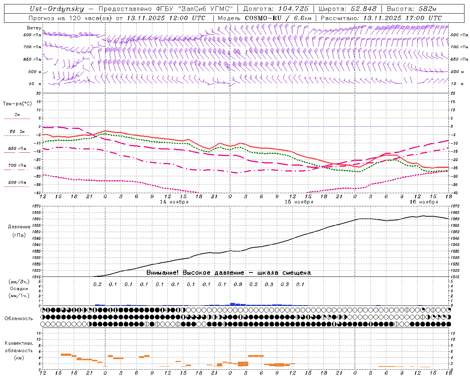
Task: Click the station name Ust-Ordynsky
Action: coord(57,9)
